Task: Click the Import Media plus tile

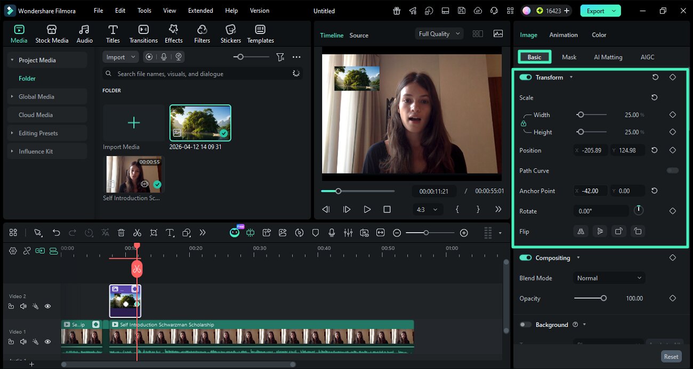Action: pos(134,123)
